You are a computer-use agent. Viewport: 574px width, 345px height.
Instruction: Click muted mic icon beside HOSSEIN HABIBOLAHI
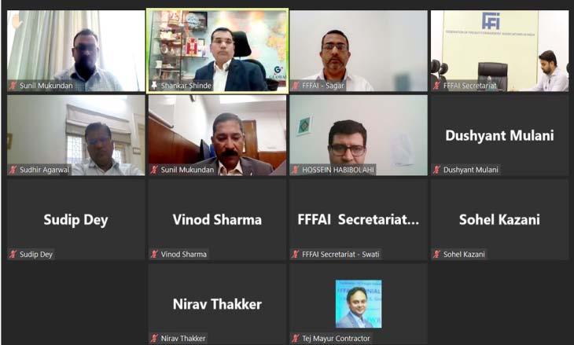point(296,170)
